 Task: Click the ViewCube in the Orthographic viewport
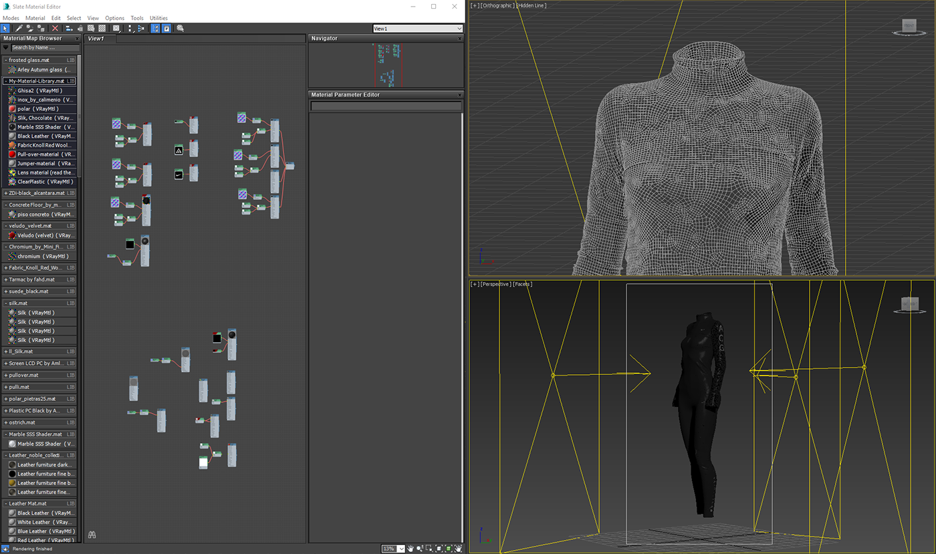pyautogui.click(x=909, y=26)
